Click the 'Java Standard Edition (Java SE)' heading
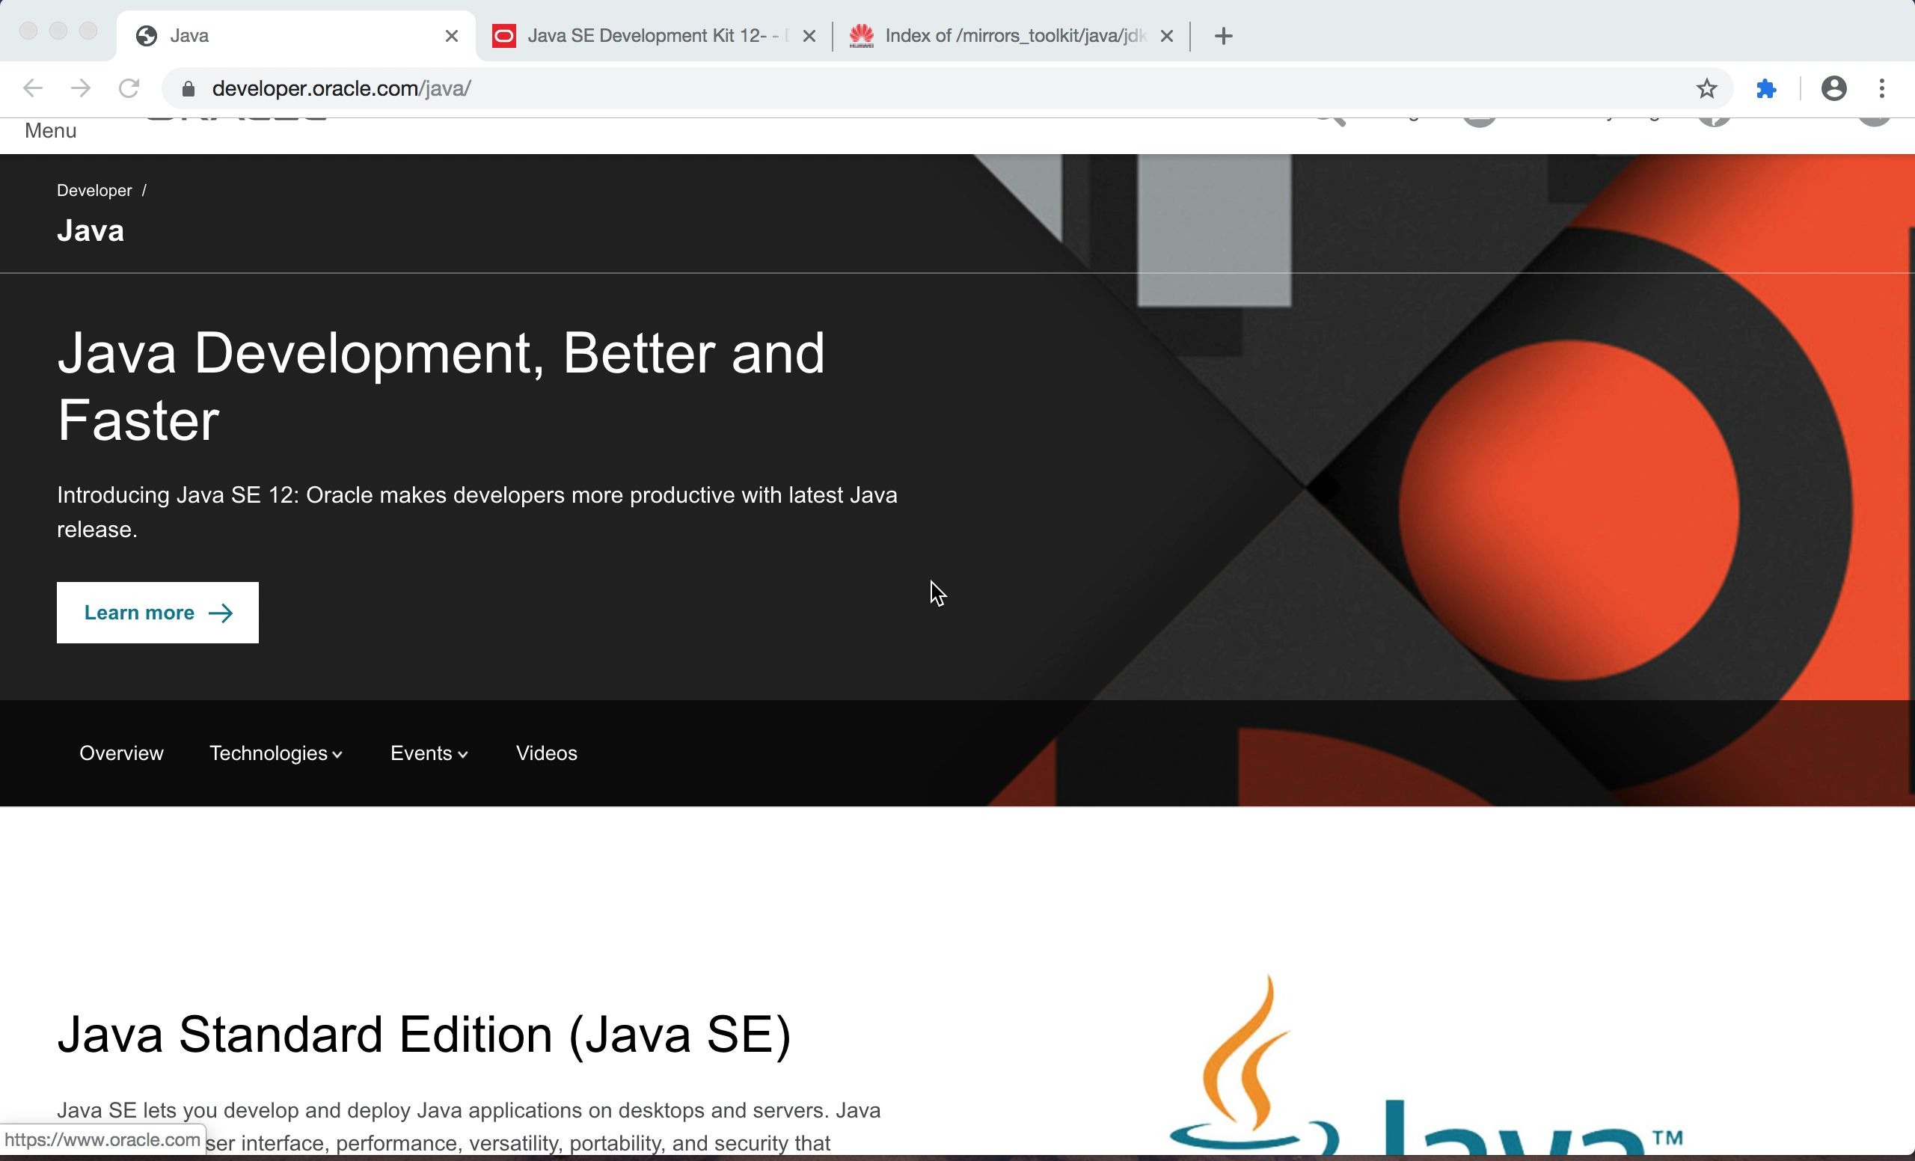The width and height of the screenshot is (1915, 1161). [423, 1035]
